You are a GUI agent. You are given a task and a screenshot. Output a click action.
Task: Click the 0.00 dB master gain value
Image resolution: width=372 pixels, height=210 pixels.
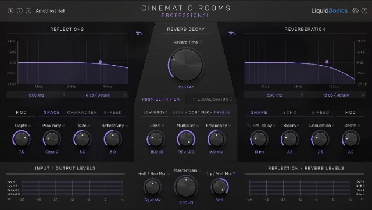point(186,202)
